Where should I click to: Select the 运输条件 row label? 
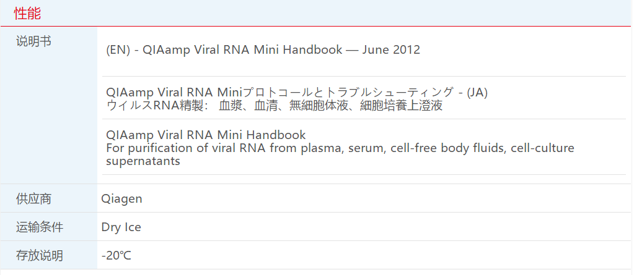click(40, 227)
